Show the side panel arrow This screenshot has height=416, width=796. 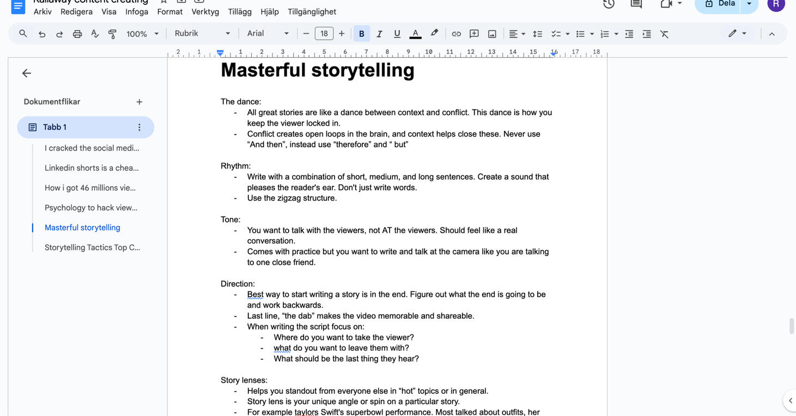pos(790,401)
